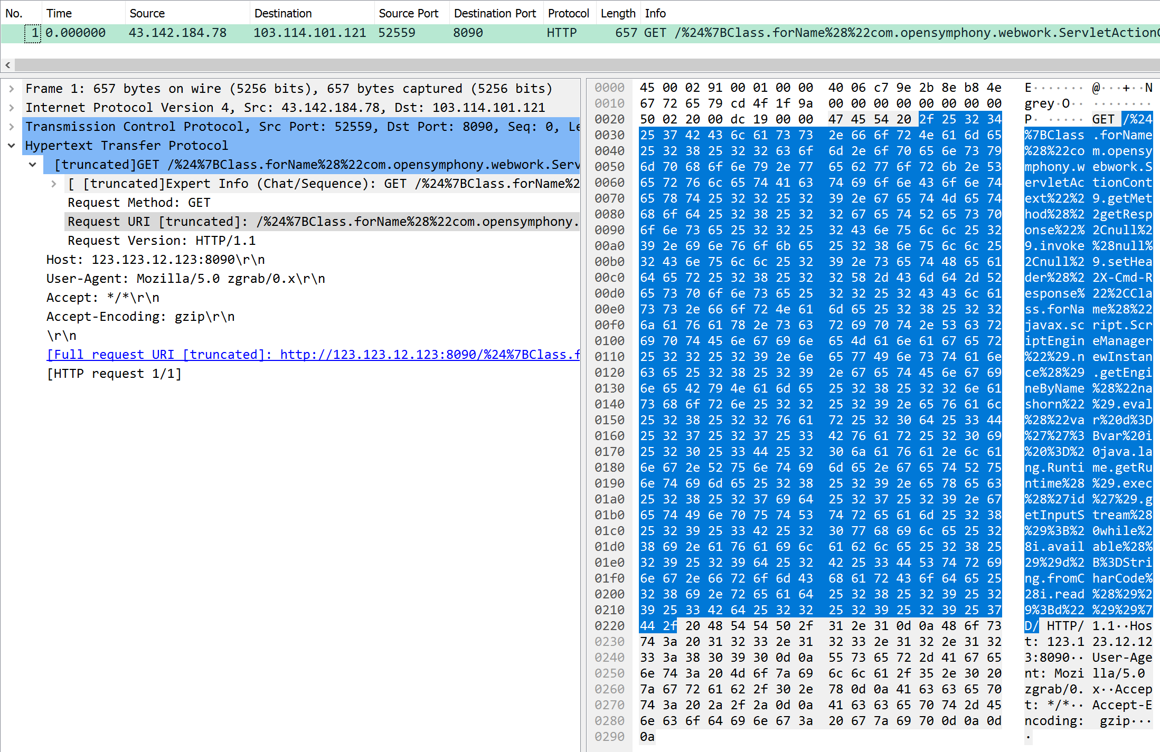The height and width of the screenshot is (752, 1160).
Task: Click the Info column header
Action: 655,13
